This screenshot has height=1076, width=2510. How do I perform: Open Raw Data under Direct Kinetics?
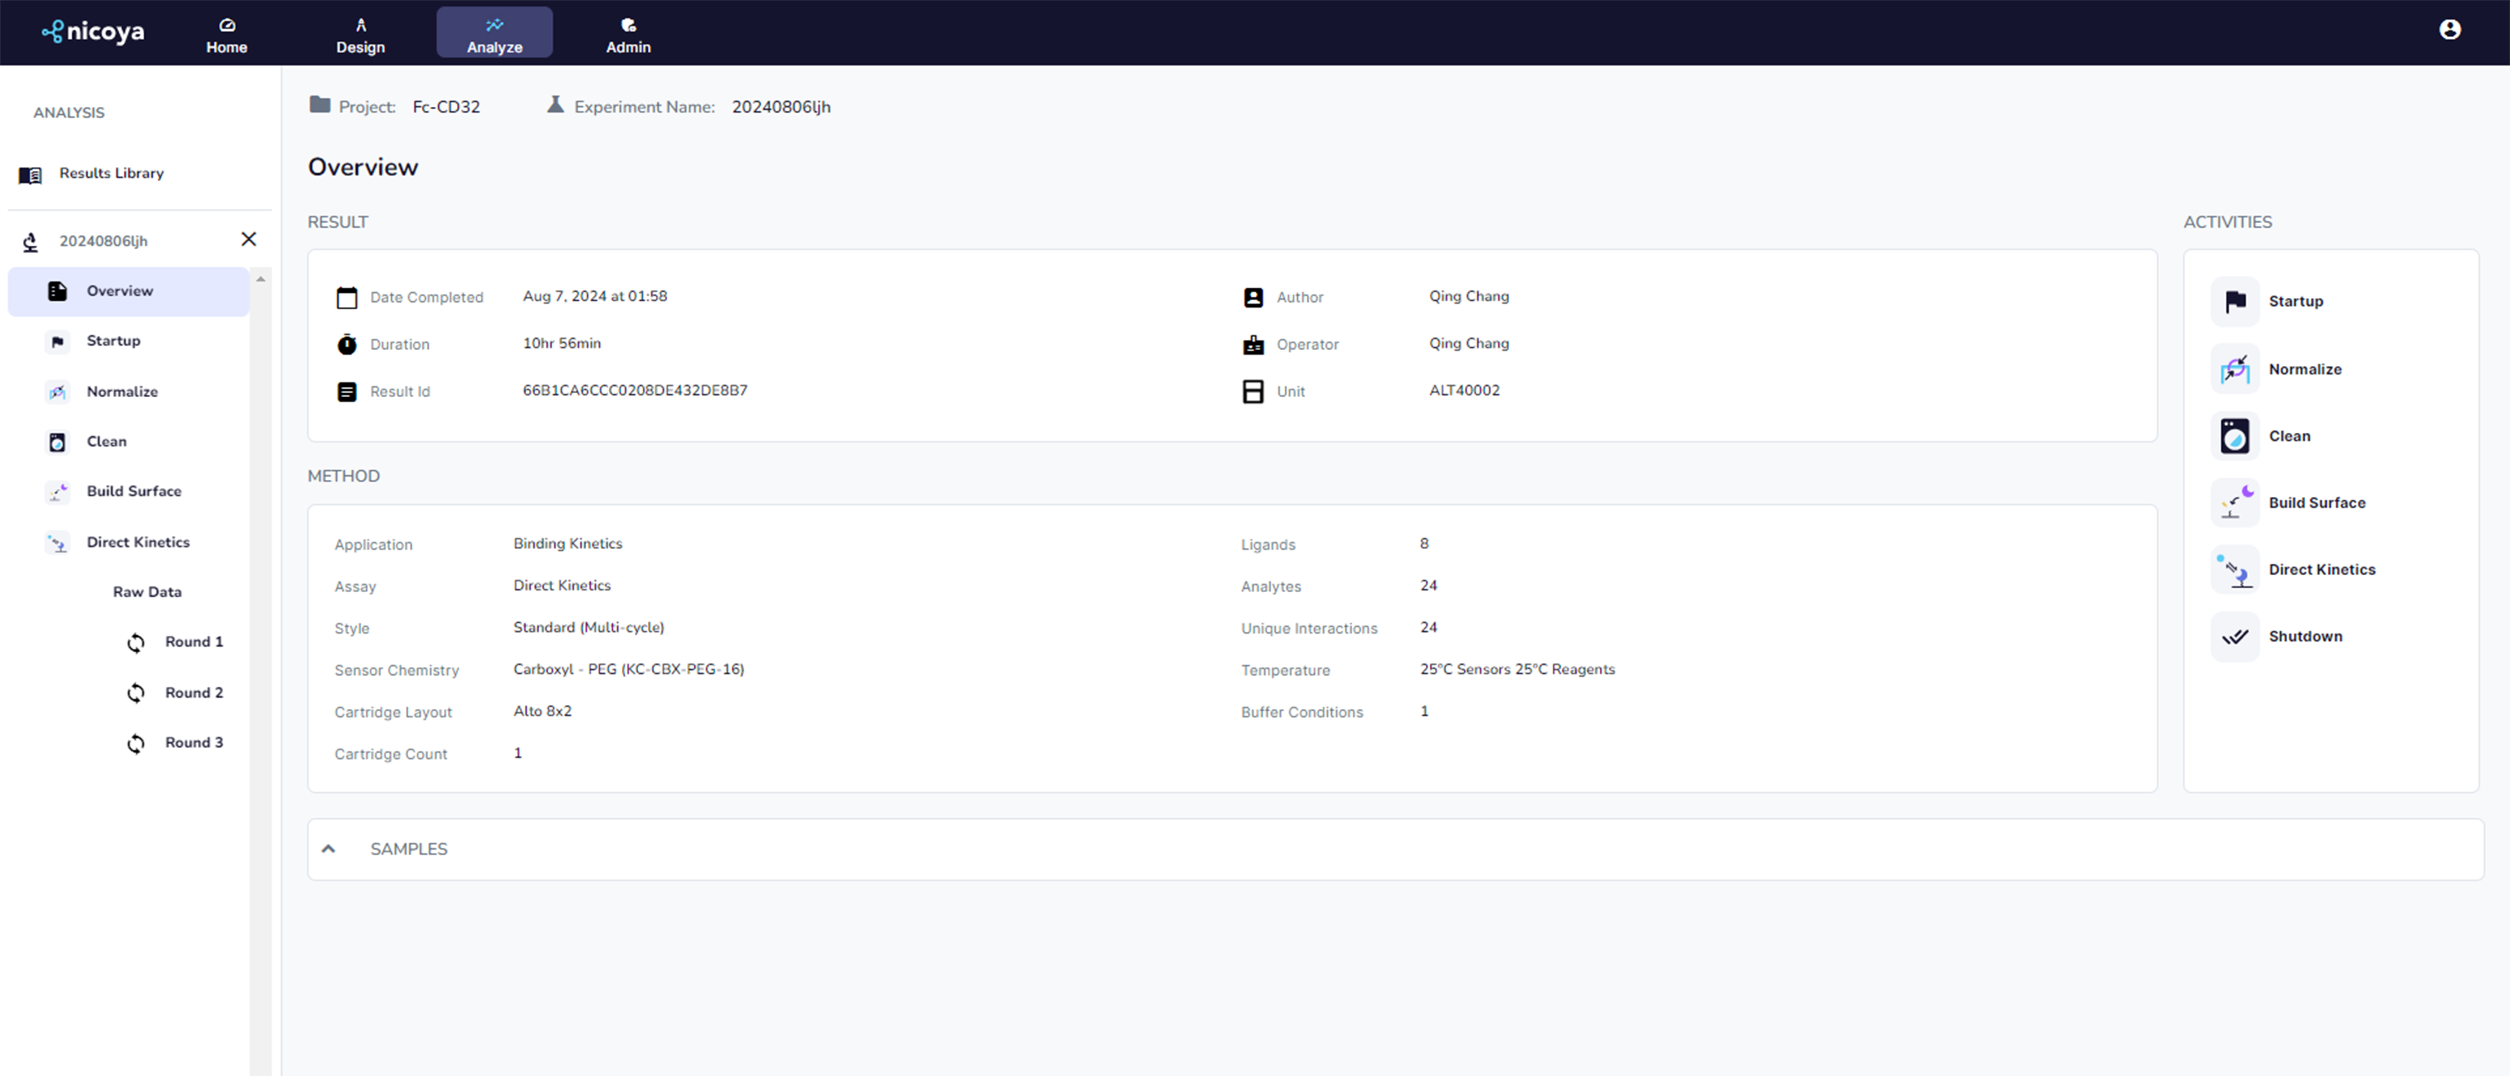click(x=147, y=592)
